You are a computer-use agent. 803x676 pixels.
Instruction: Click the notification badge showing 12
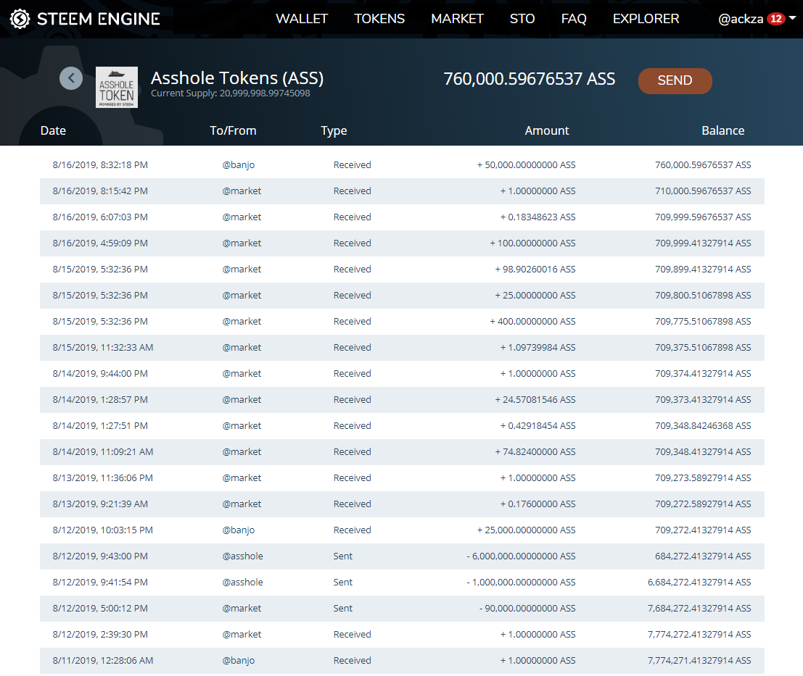(x=776, y=19)
